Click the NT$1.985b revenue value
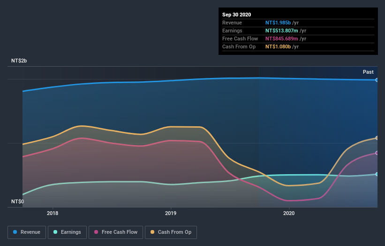This screenshot has height=246, width=385. (278, 23)
